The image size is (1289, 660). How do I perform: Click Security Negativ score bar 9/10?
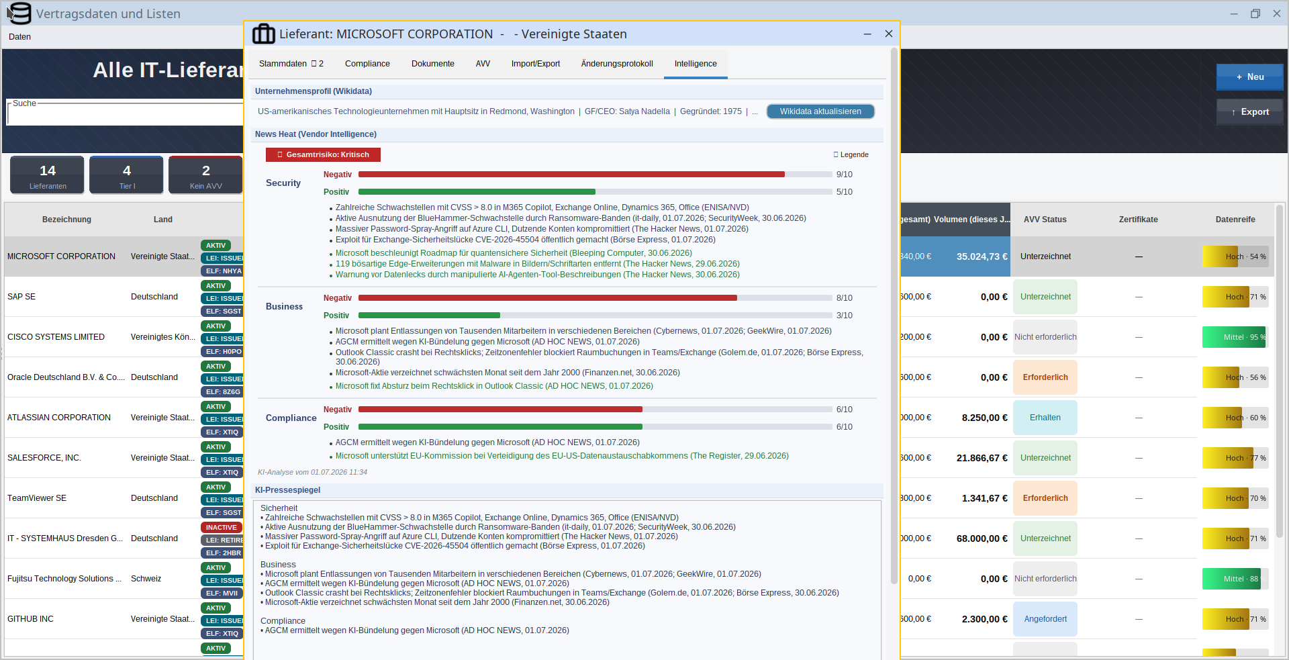click(595, 175)
